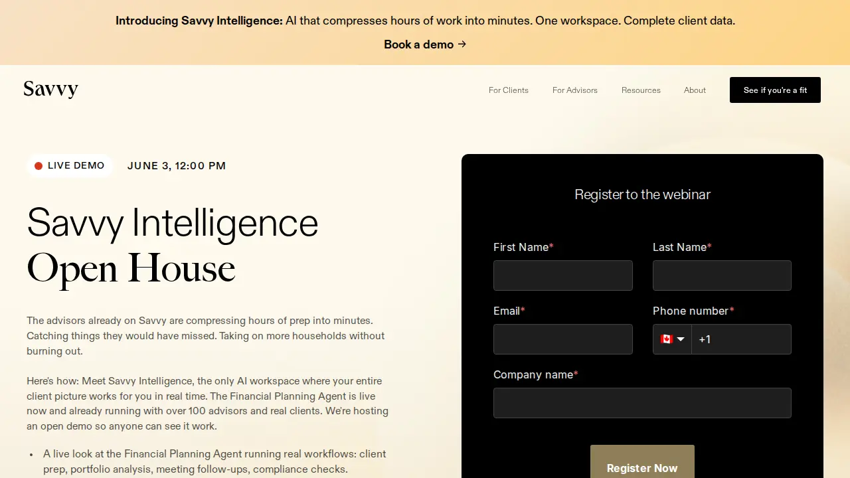Select the Company name field
Screen dimensions: 850x478
642,403
